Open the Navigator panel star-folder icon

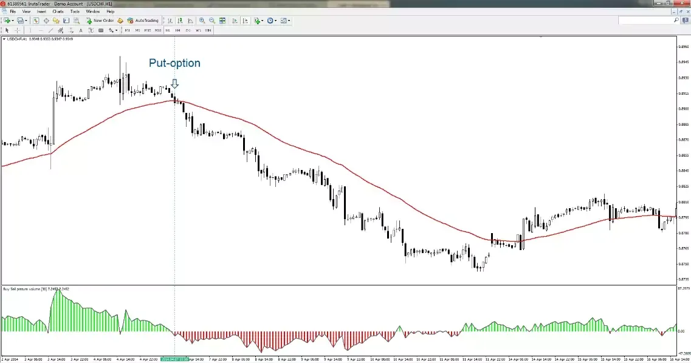pyautogui.click(x=56, y=21)
